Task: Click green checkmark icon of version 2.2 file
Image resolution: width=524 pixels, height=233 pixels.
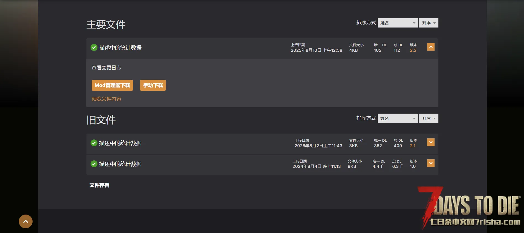Action: pyautogui.click(x=94, y=48)
